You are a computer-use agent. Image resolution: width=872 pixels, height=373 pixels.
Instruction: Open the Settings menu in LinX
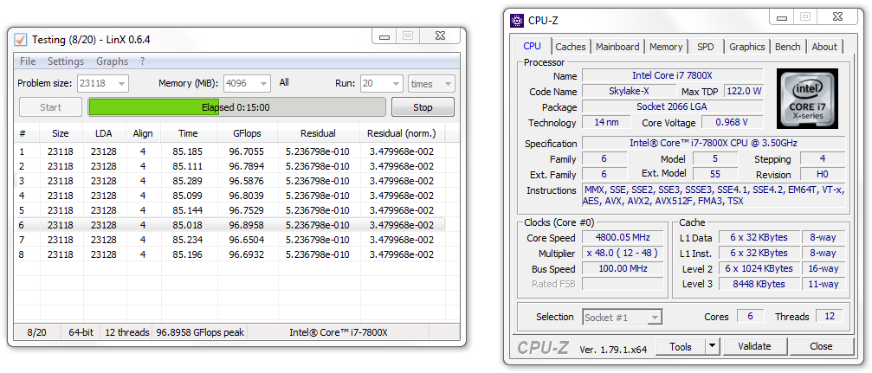66,61
